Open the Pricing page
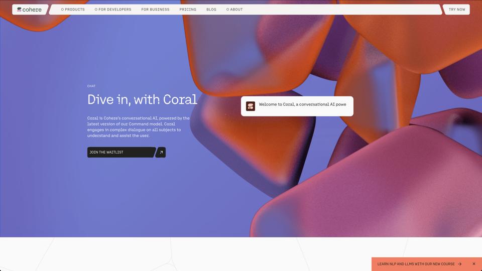482x271 pixels. [188, 10]
